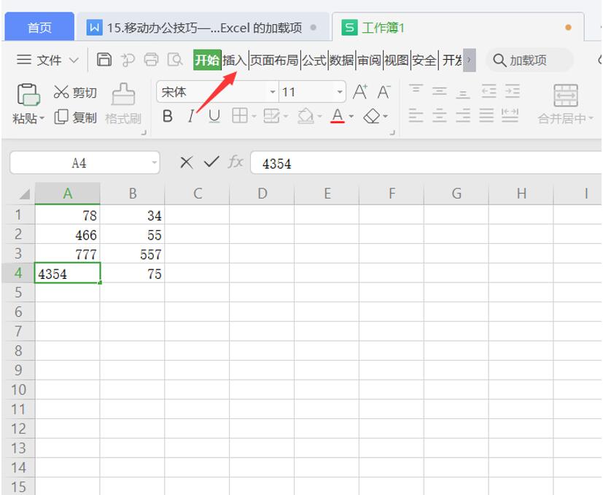The image size is (603, 495).
Task: Toggle Bold formatting
Action: pyautogui.click(x=167, y=116)
